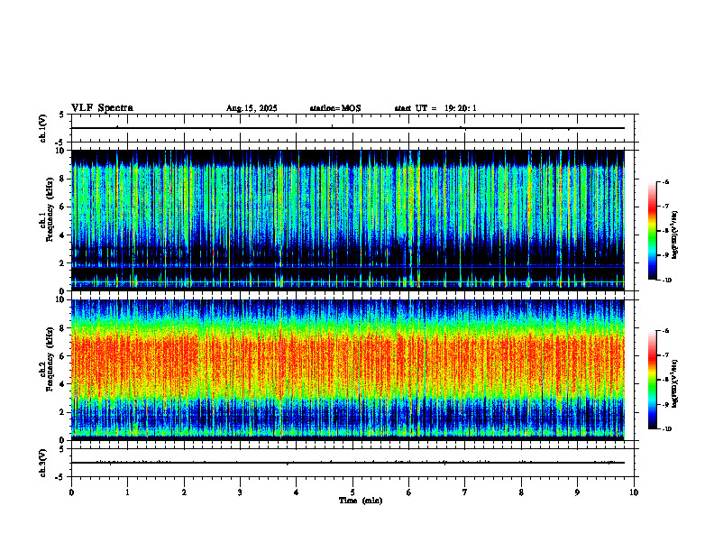Screen dimensions: 714x552
Task: Click the "ch.3(V)" waveform axis label
Action: click(x=43, y=463)
